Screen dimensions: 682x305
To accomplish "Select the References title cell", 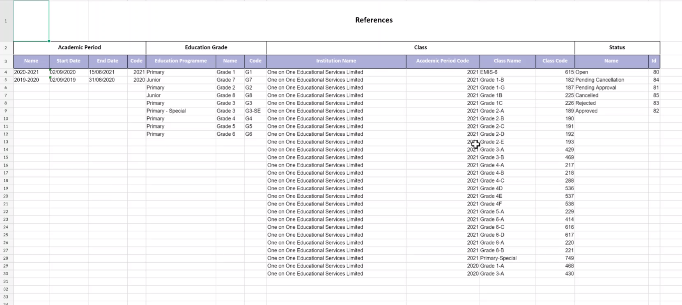I will [x=374, y=20].
